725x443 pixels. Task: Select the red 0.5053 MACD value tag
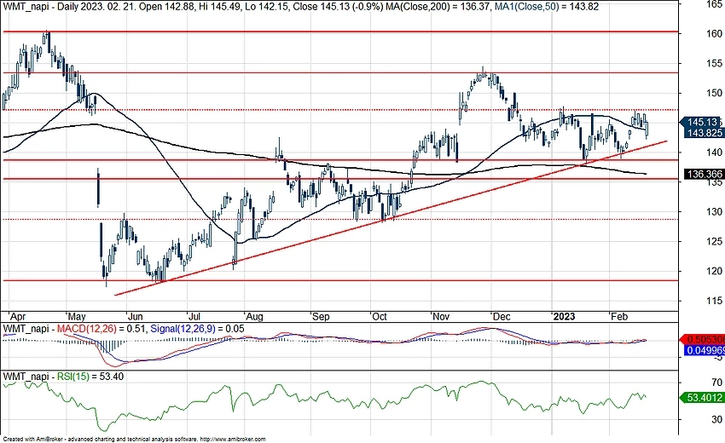[703, 340]
